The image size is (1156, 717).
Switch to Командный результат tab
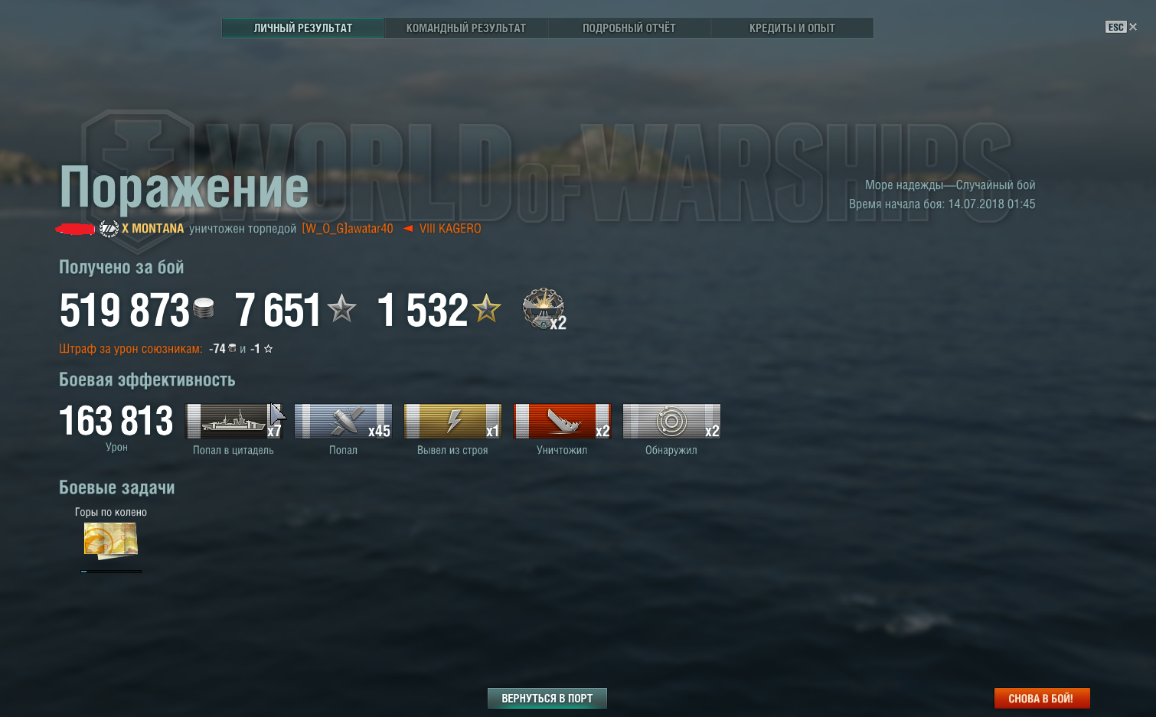click(465, 28)
